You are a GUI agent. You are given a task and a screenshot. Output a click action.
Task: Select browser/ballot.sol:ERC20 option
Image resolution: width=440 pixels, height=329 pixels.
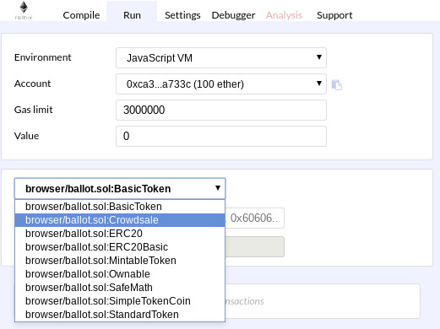coord(120,234)
